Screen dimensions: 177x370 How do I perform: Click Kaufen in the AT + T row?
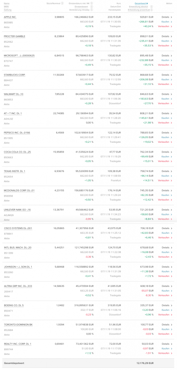tap(167, 118)
